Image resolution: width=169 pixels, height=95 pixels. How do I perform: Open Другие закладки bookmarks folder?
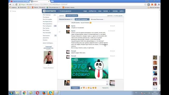click(154, 7)
